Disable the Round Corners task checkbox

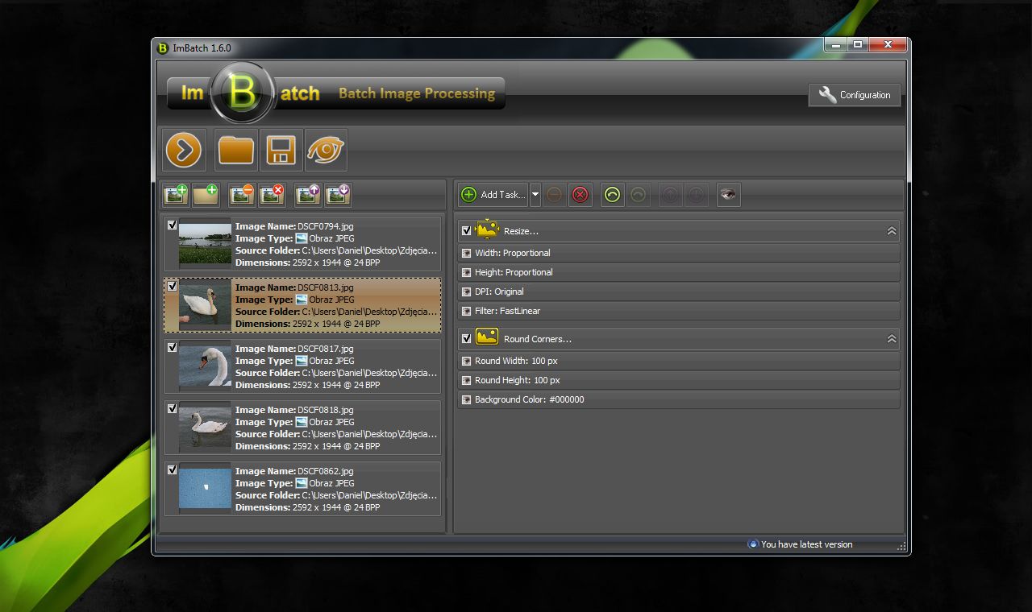coord(466,338)
